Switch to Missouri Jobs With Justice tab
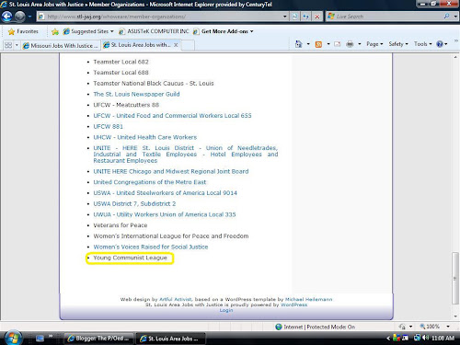Screen dimensions: 460x345 (61, 45)
